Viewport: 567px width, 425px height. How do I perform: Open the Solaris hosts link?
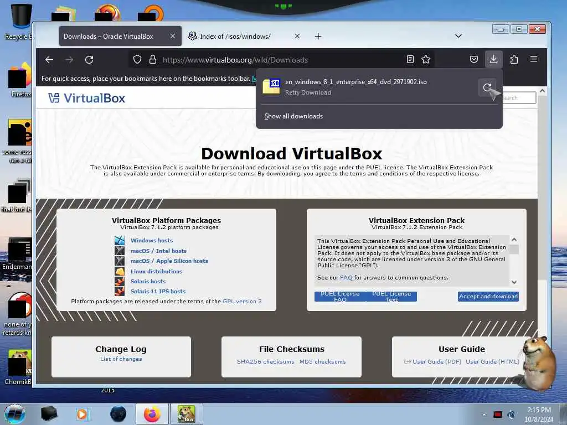point(148,281)
